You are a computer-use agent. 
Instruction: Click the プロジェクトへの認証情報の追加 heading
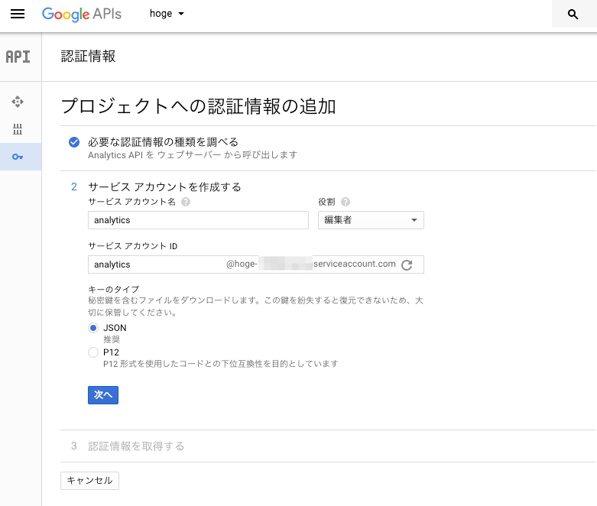point(199,105)
